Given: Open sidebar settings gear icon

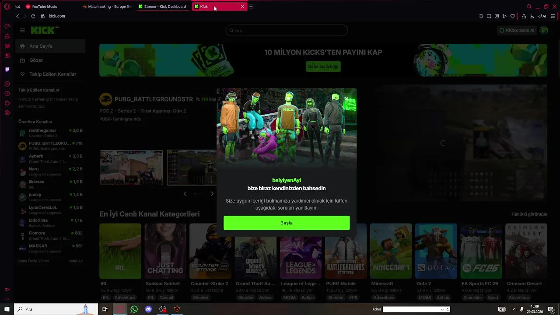Looking at the screenshot, I should pyautogui.click(x=7, y=113).
